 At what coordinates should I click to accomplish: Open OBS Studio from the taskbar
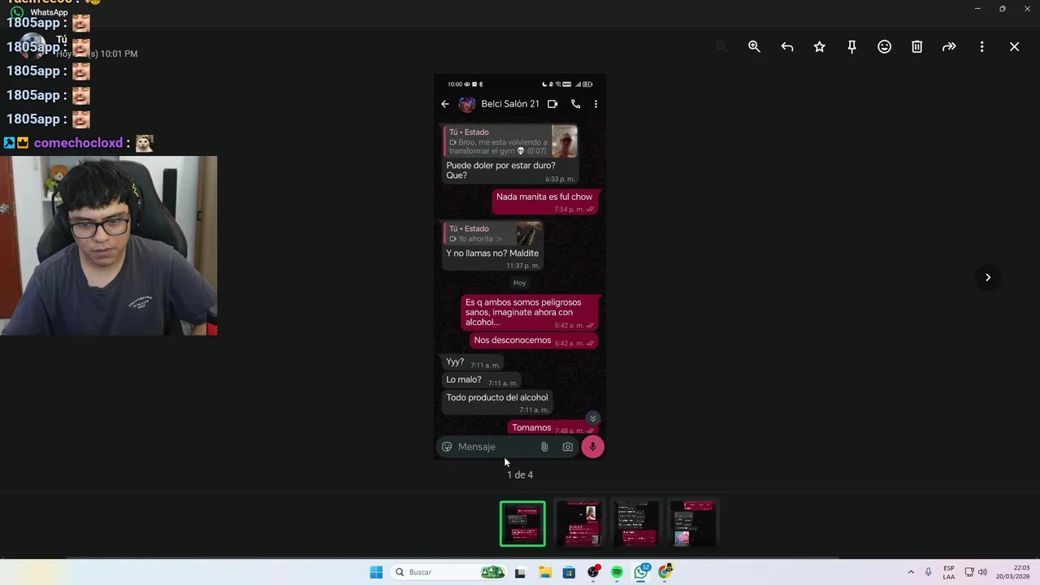(x=593, y=572)
